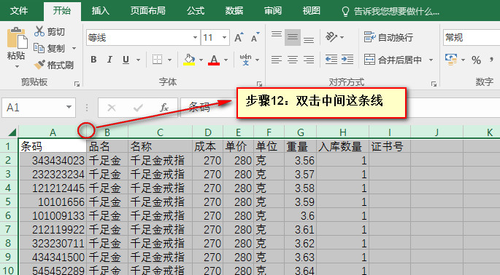Click the Copy (复制) button
This screenshot has width=500, height=275.
click(x=50, y=48)
